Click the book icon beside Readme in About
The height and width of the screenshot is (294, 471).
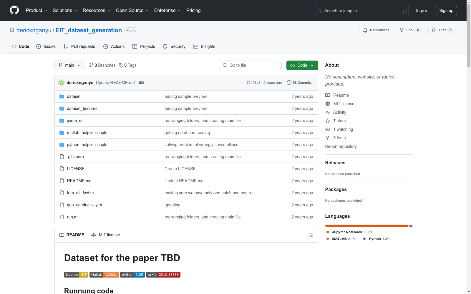[x=328, y=95]
